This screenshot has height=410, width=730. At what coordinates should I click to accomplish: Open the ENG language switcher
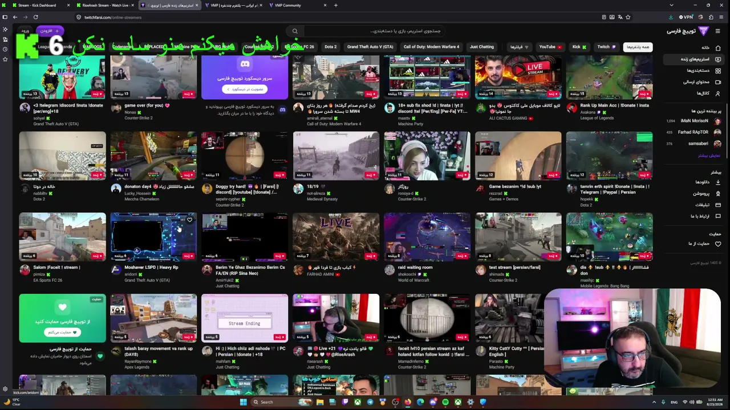(x=674, y=402)
